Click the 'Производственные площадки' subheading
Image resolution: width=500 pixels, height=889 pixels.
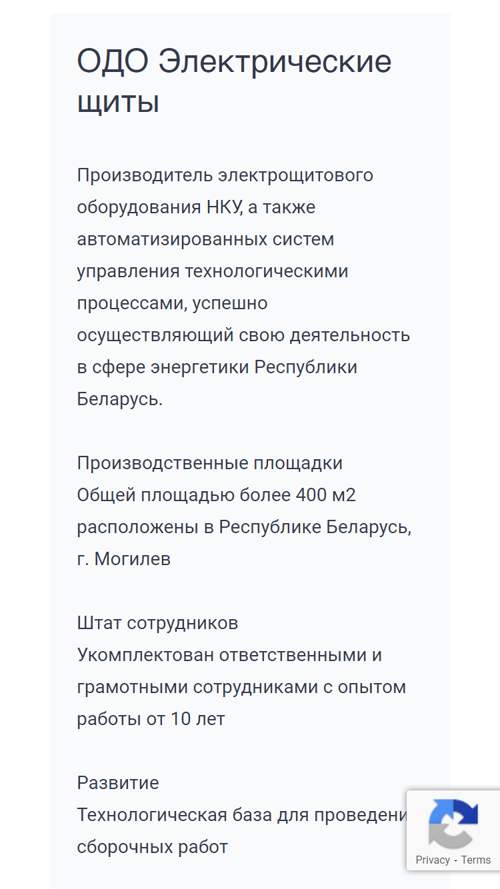tap(210, 463)
